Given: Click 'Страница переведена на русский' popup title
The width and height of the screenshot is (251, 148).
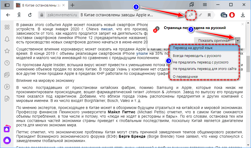Looking at the screenshot, I should 195,28.
